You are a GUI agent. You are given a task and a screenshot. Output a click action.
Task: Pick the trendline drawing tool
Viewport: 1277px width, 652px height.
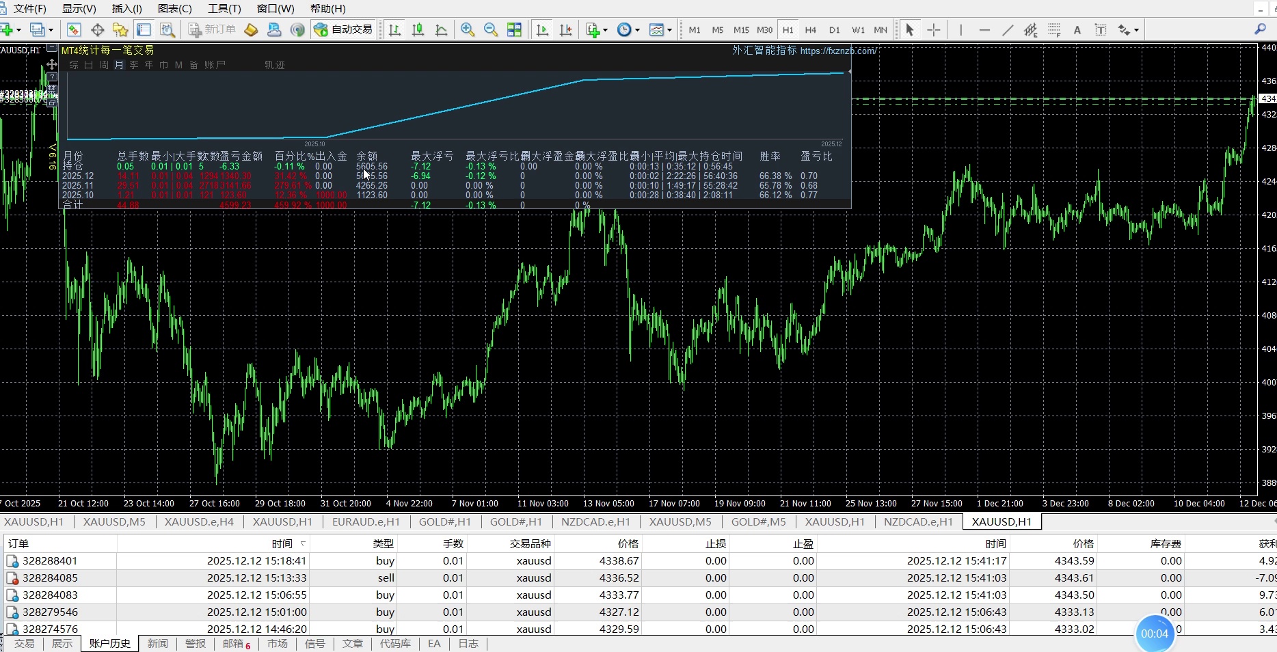[x=1008, y=30]
